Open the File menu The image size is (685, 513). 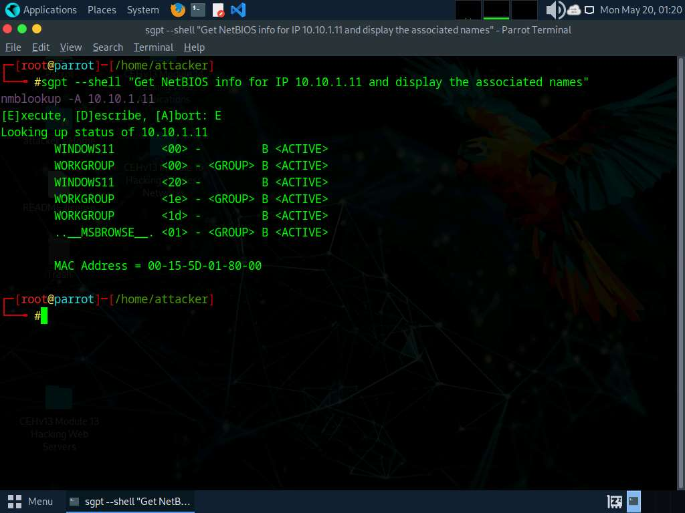(13, 47)
